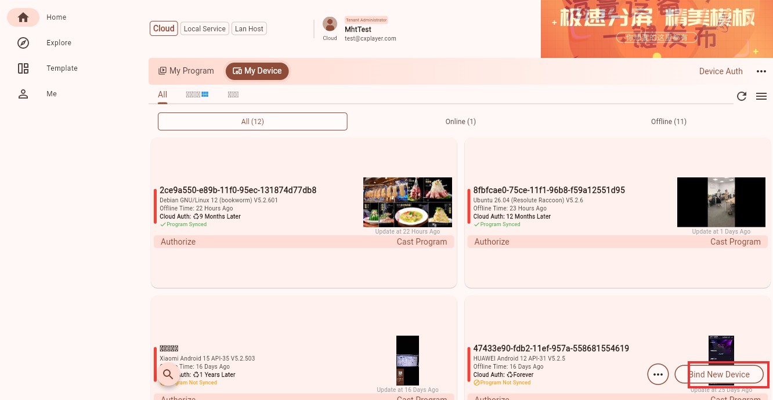The width and height of the screenshot is (773, 400).
Task: Select the All group tab
Action: tap(162, 94)
